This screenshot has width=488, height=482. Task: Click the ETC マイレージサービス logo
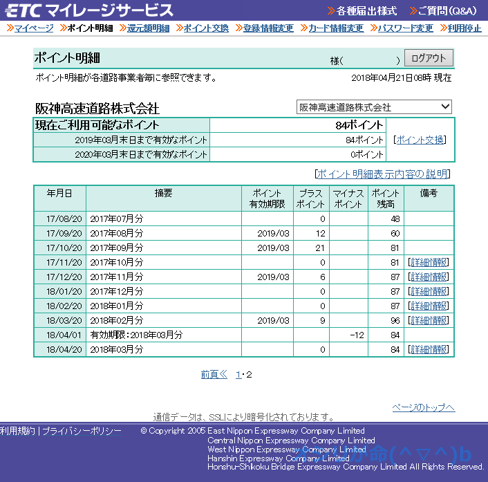89,10
